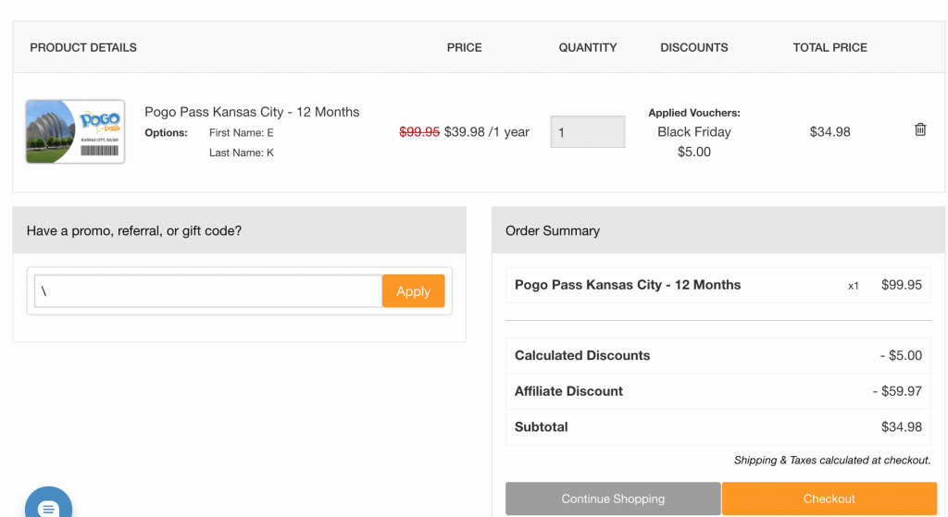
Task: Focus the promo code input field
Action: coord(208,291)
